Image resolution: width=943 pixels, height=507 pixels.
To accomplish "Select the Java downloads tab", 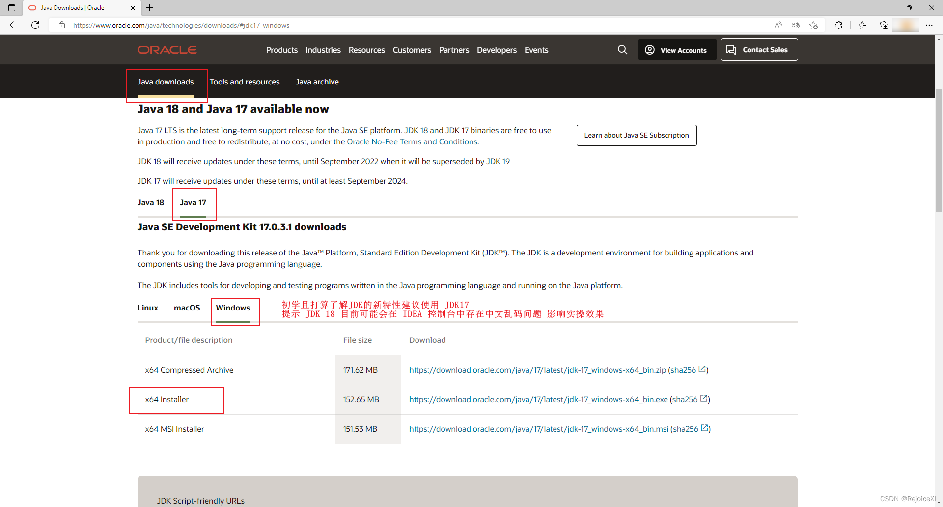I will (x=166, y=82).
